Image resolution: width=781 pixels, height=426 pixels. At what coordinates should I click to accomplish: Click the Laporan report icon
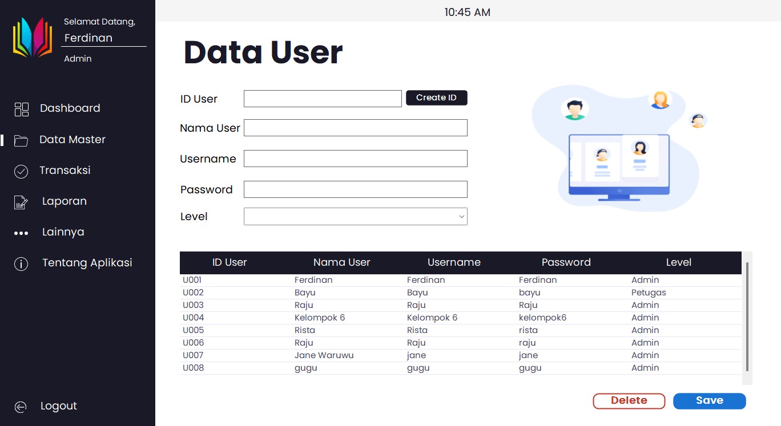[x=21, y=202]
